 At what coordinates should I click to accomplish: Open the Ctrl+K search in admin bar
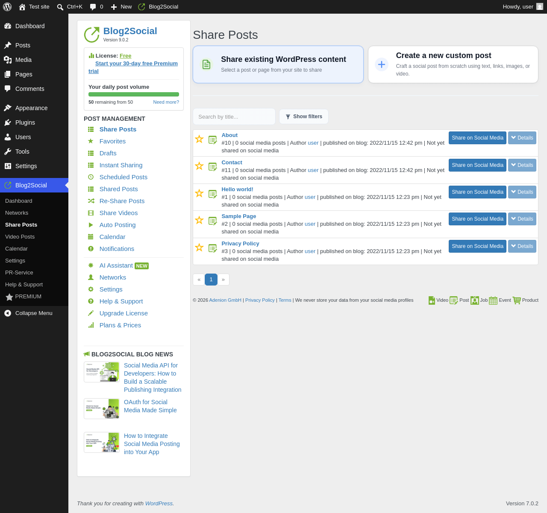tap(70, 7)
